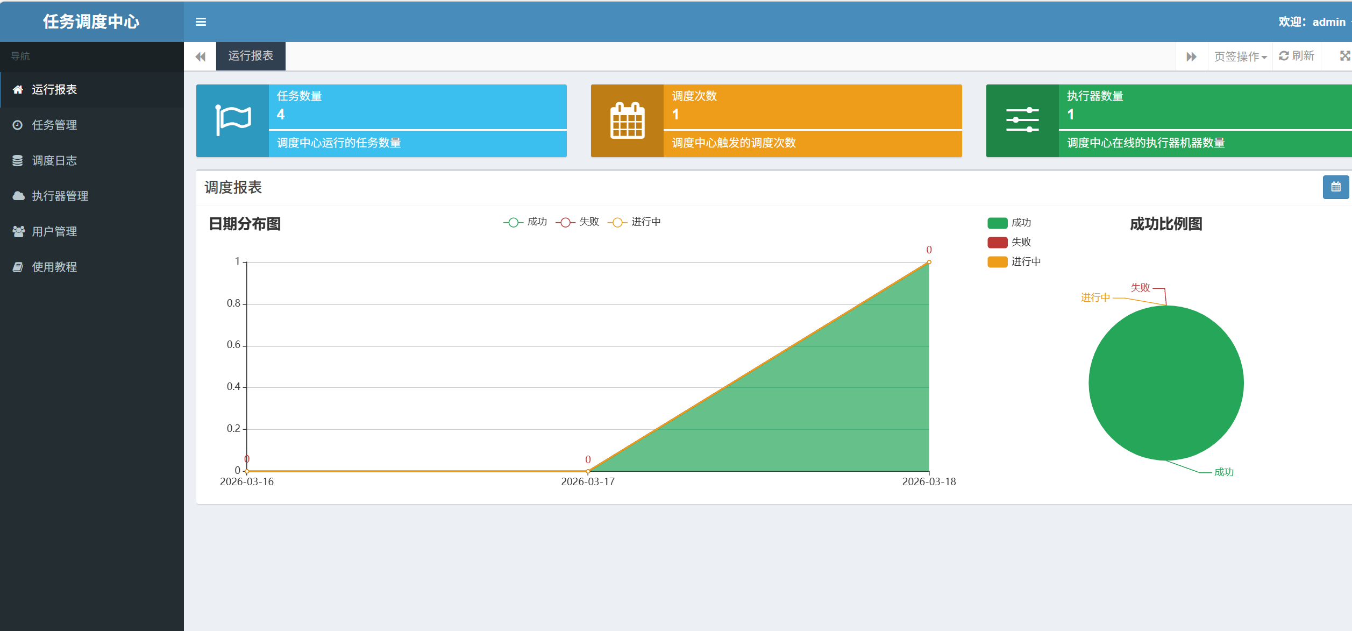Click the 调度中心运行的任务数量 text

[x=339, y=143]
